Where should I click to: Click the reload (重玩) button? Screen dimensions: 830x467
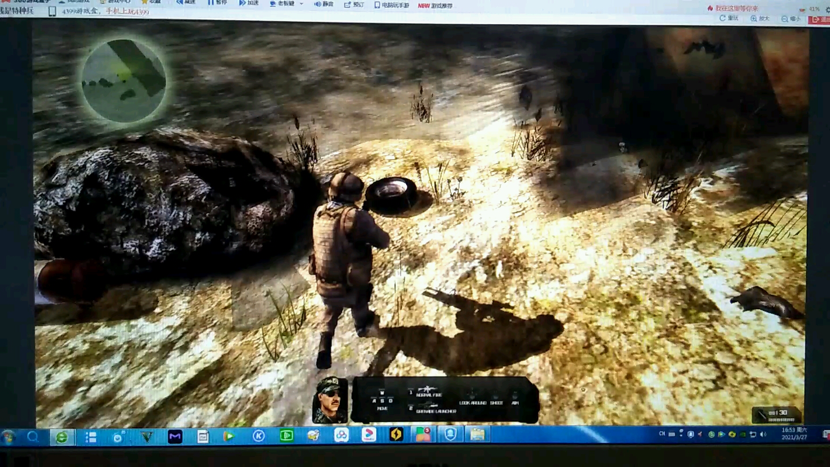[728, 18]
